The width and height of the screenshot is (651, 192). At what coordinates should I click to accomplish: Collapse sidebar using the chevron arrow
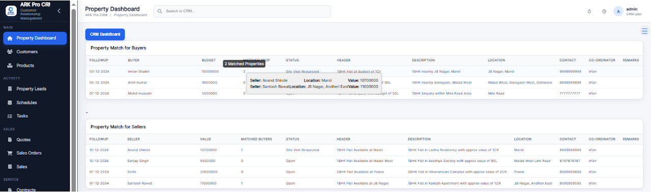pos(59,11)
